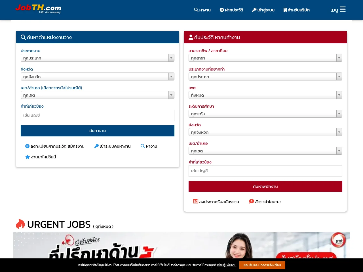Expand the ประเภทงานที่อยากทำ dropdown
This screenshot has height=272, width=363.
click(265, 76)
